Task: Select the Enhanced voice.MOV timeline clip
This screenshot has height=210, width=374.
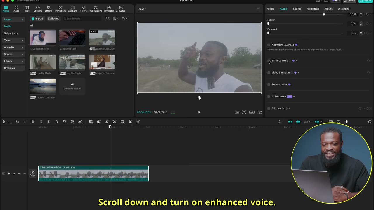Action: pos(93,174)
